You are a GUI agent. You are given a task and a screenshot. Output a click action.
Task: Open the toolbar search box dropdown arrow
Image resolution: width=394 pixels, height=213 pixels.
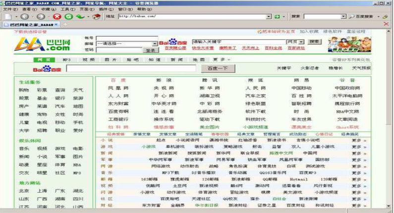tap(343, 16)
